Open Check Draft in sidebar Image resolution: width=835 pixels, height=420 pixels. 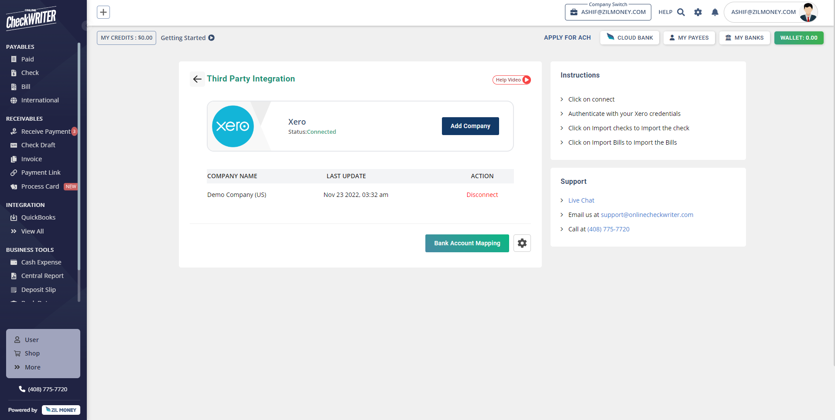(x=38, y=145)
